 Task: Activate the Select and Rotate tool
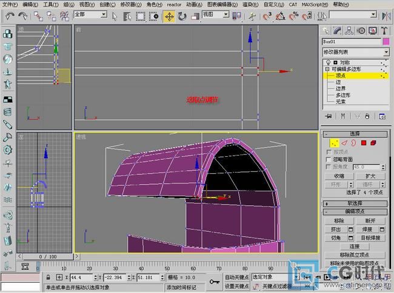tap(182, 16)
